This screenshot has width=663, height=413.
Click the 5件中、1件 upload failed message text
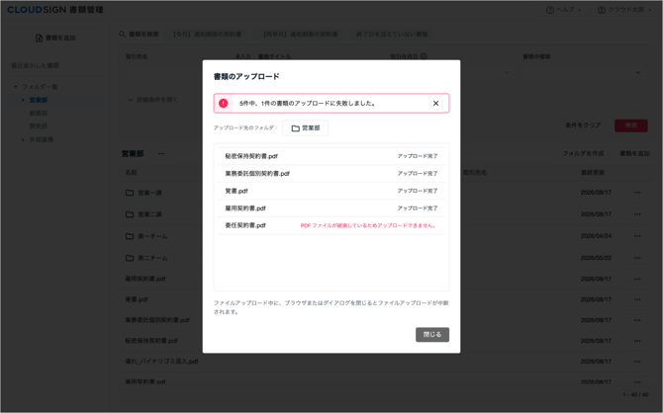[308, 103]
